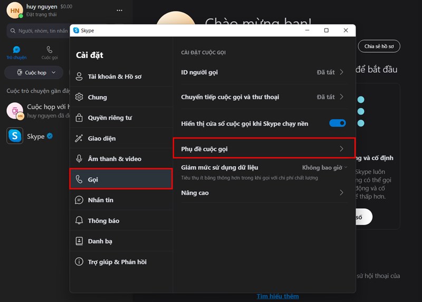
Task: Switch to Cuộc gọi calls tab
Action: click(50, 52)
